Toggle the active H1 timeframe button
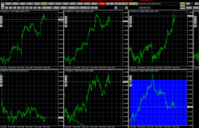The height and width of the screenshot is (128, 199). (x=23, y=8)
